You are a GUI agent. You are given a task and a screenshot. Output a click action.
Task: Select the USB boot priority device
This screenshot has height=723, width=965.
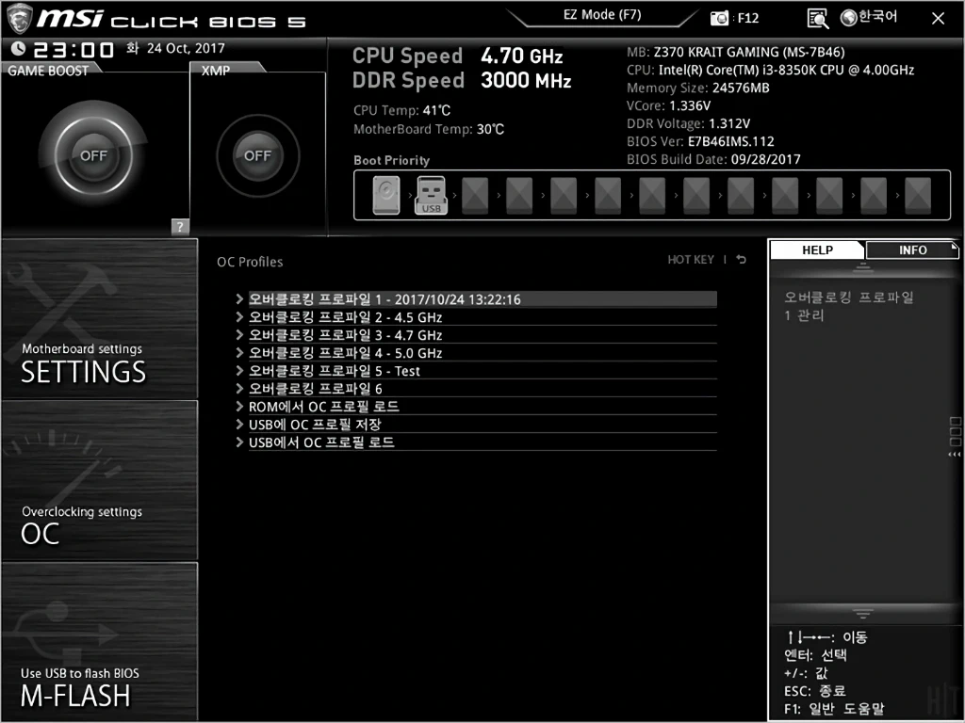coord(432,196)
